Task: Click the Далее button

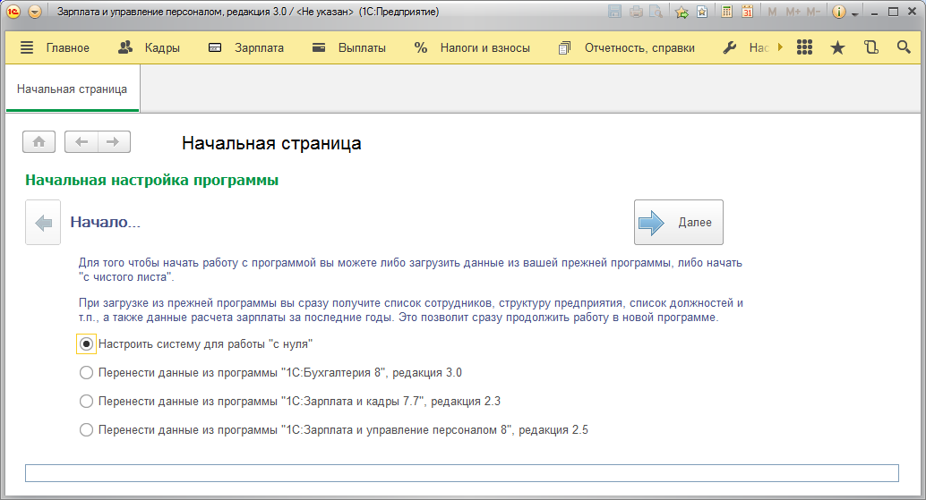Action: coord(678,223)
